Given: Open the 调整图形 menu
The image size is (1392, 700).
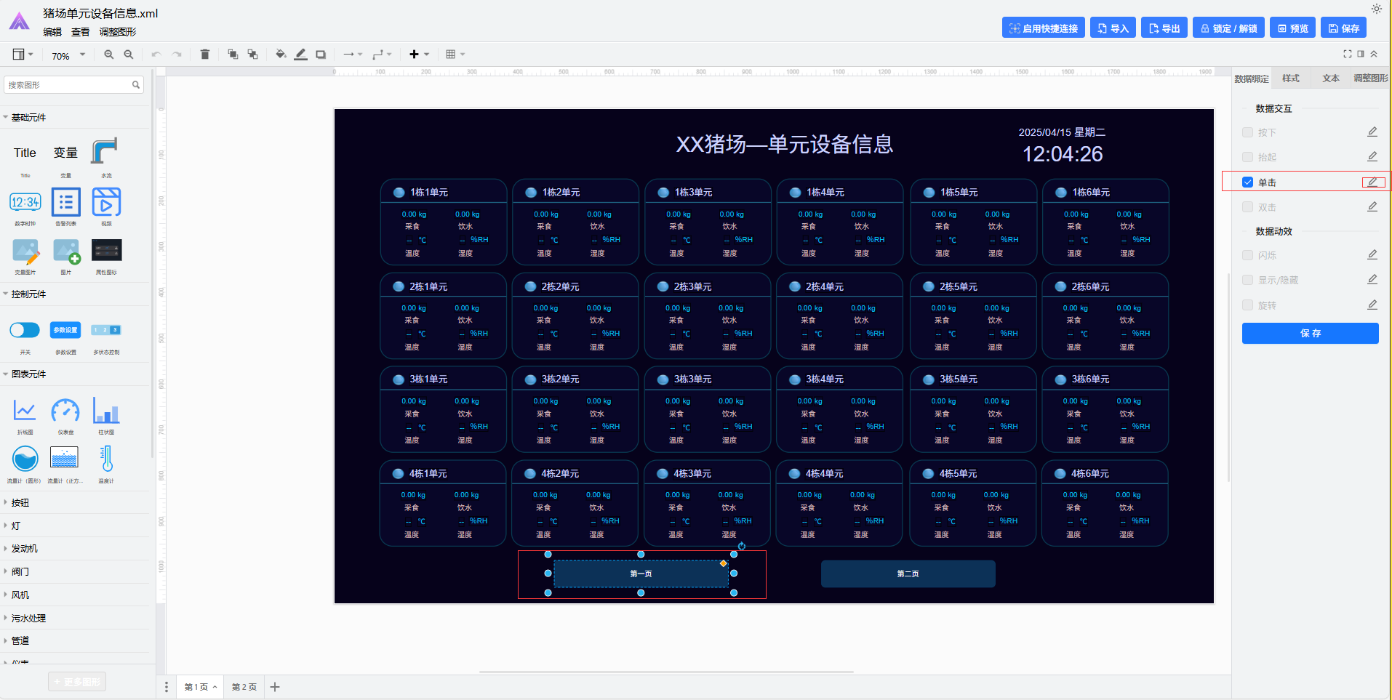Looking at the screenshot, I should (x=118, y=32).
